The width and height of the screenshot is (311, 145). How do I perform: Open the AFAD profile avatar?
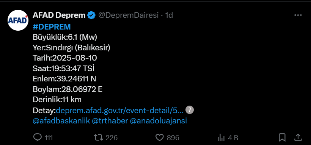[x=18, y=20]
